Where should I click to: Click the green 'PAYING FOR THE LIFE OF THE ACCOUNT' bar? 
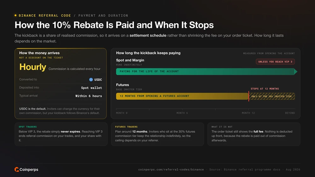pos(205,72)
